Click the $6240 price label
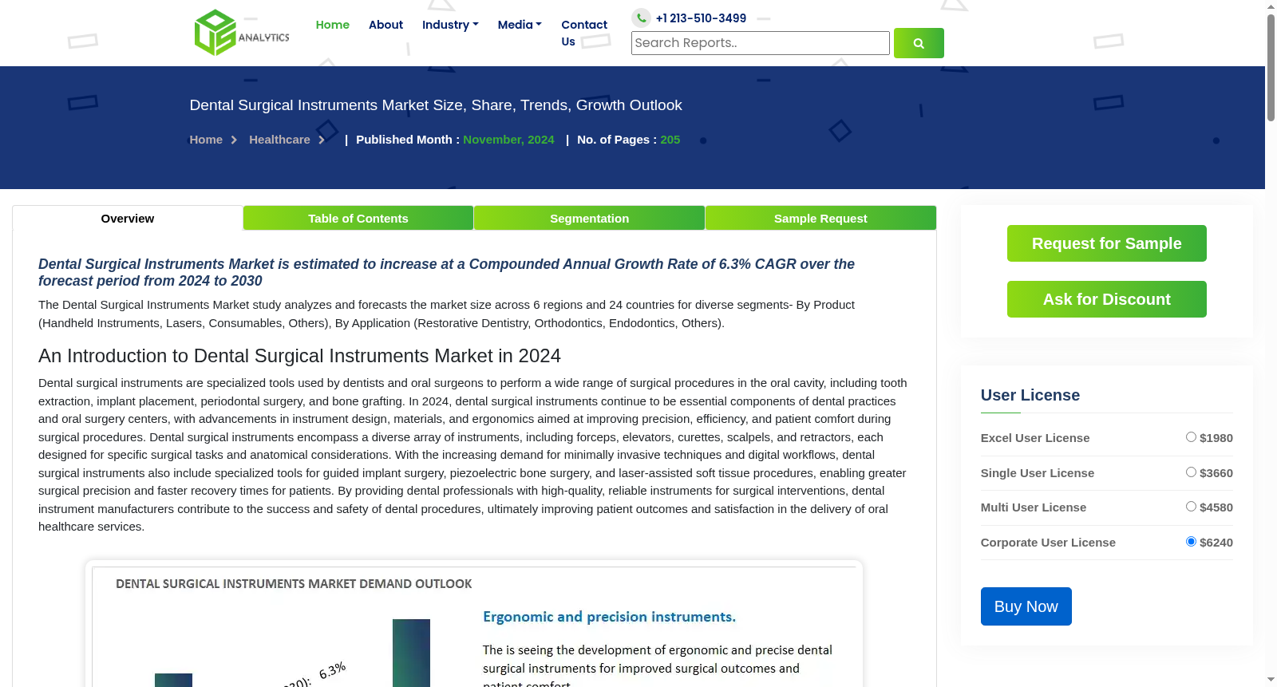This screenshot has height=687, width=1277. click(x=1216, y=543)
